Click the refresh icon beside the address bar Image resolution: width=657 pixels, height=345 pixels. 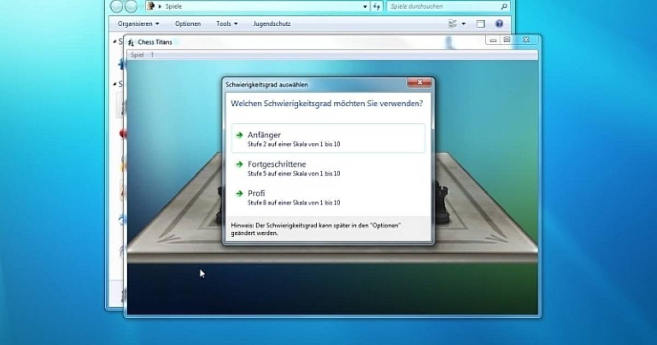click(377, 6)
